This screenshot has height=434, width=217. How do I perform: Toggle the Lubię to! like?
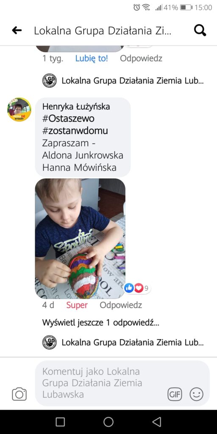92,58
